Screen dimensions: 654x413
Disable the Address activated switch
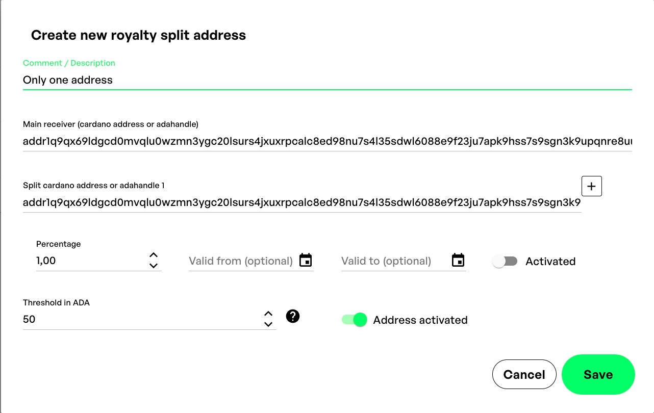click(x=355, y=320)
